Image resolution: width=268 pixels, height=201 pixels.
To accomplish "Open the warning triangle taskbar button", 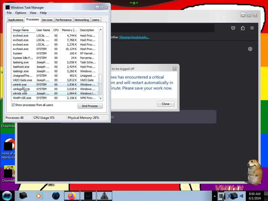I will coord(104,196).
